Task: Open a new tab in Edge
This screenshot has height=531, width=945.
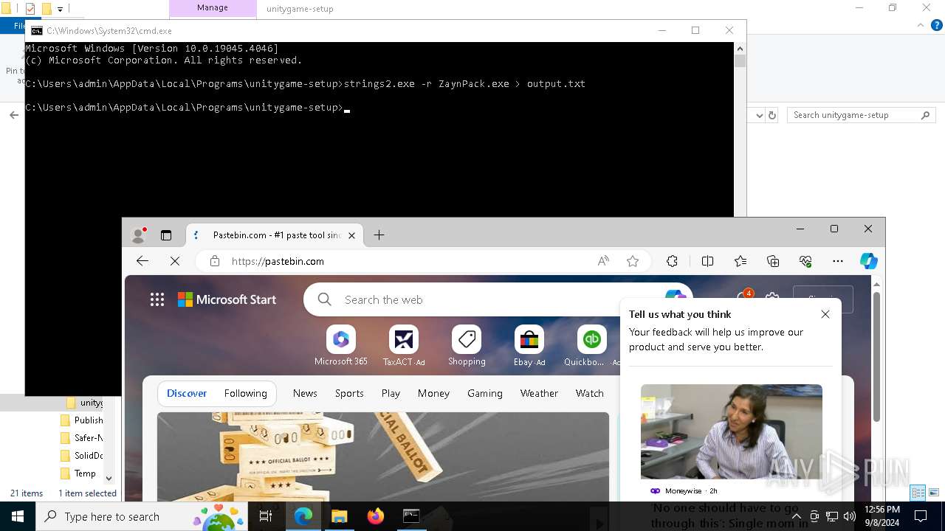Action: [x=379, y=235]
